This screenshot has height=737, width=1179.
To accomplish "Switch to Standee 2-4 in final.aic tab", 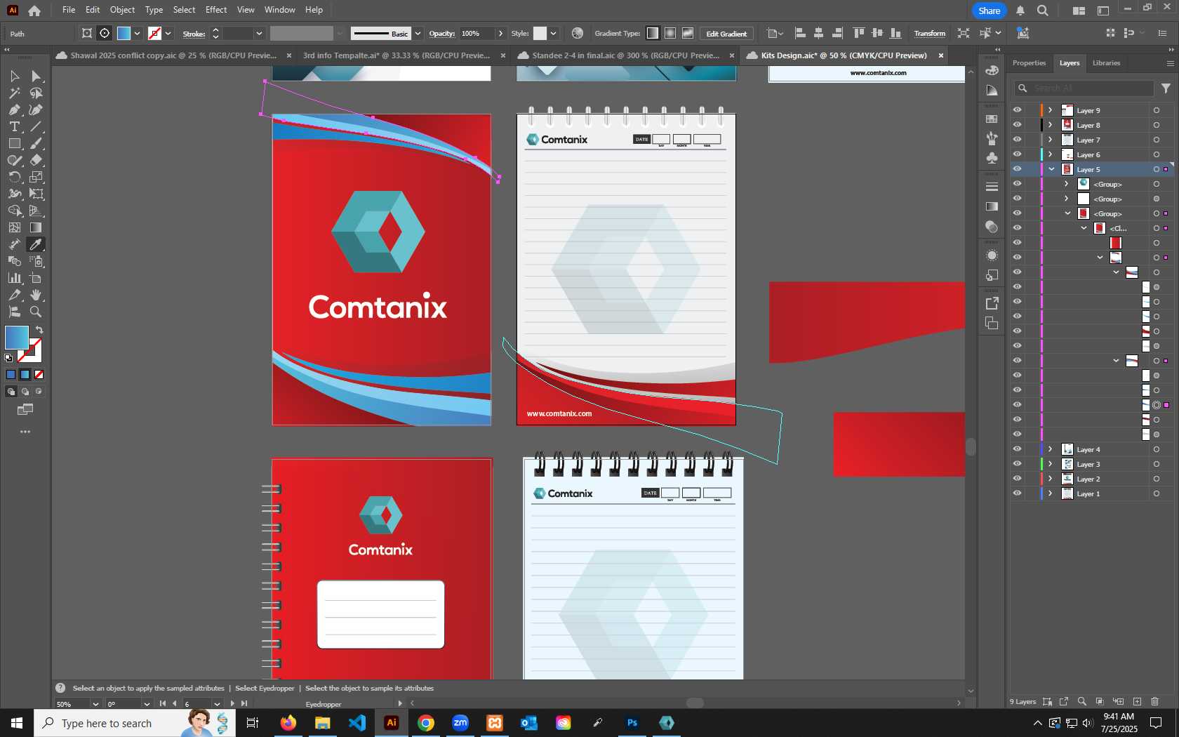I will (625, 55).
